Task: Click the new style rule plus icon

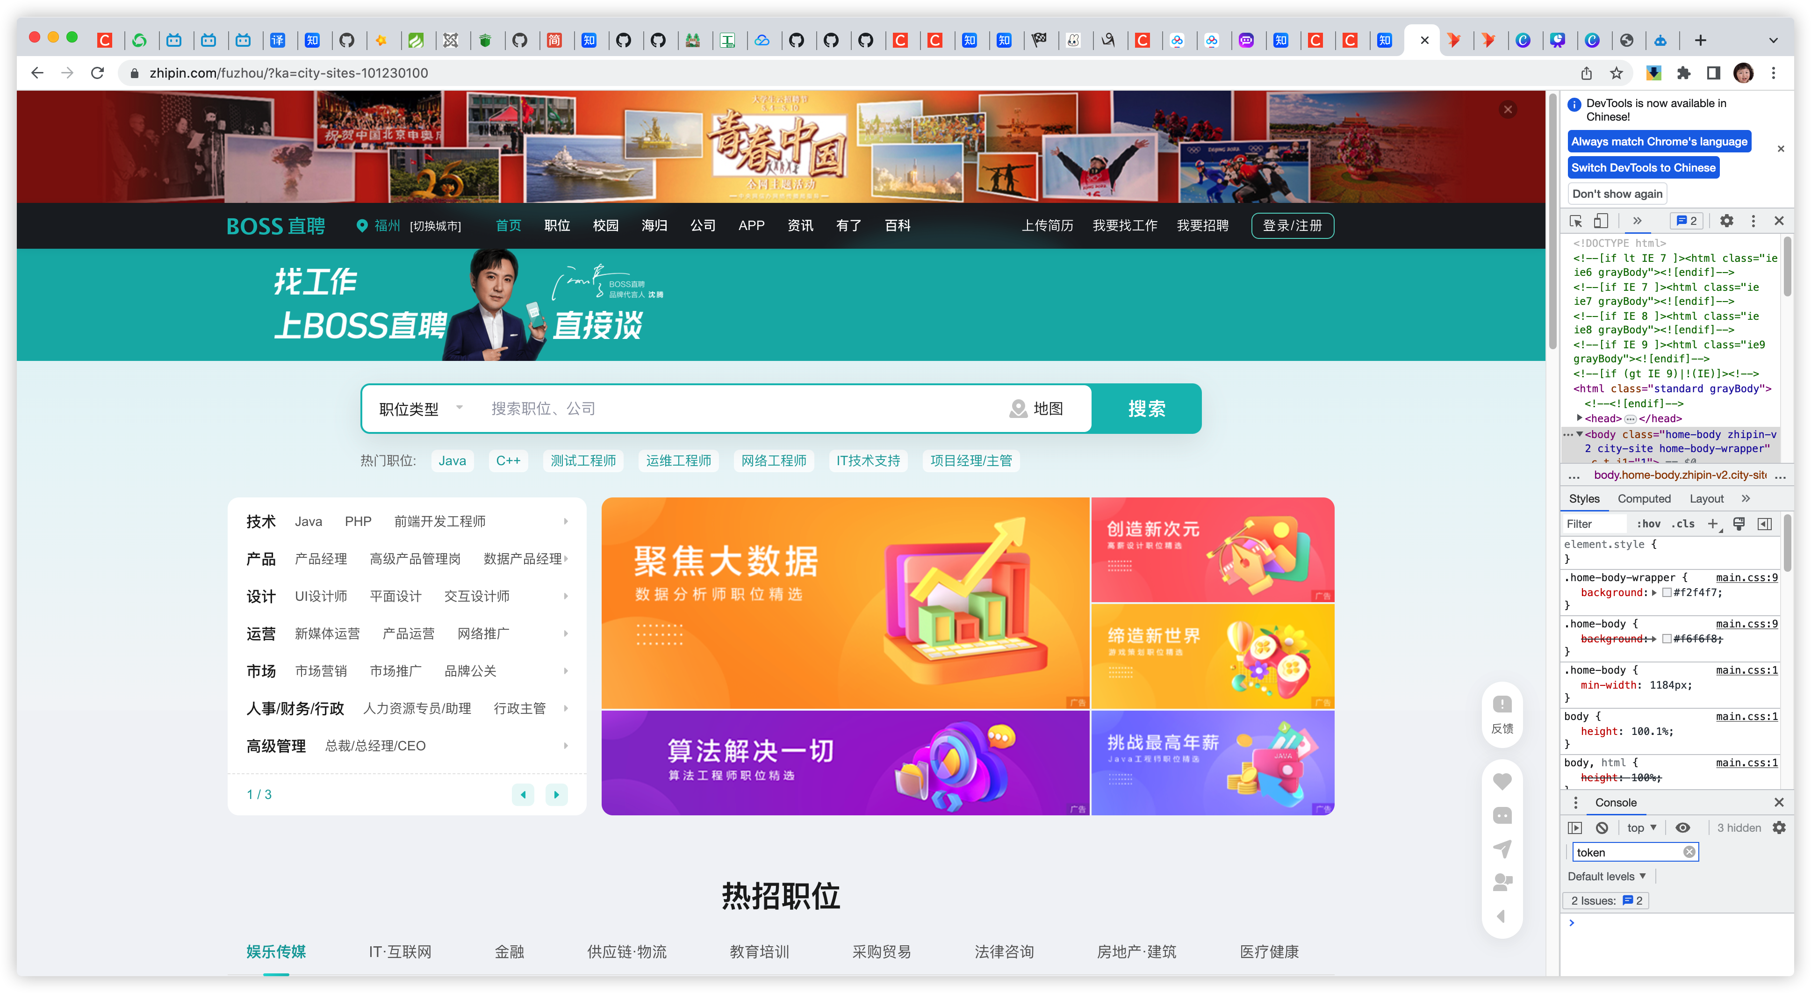Action: tap(1712, 524)
